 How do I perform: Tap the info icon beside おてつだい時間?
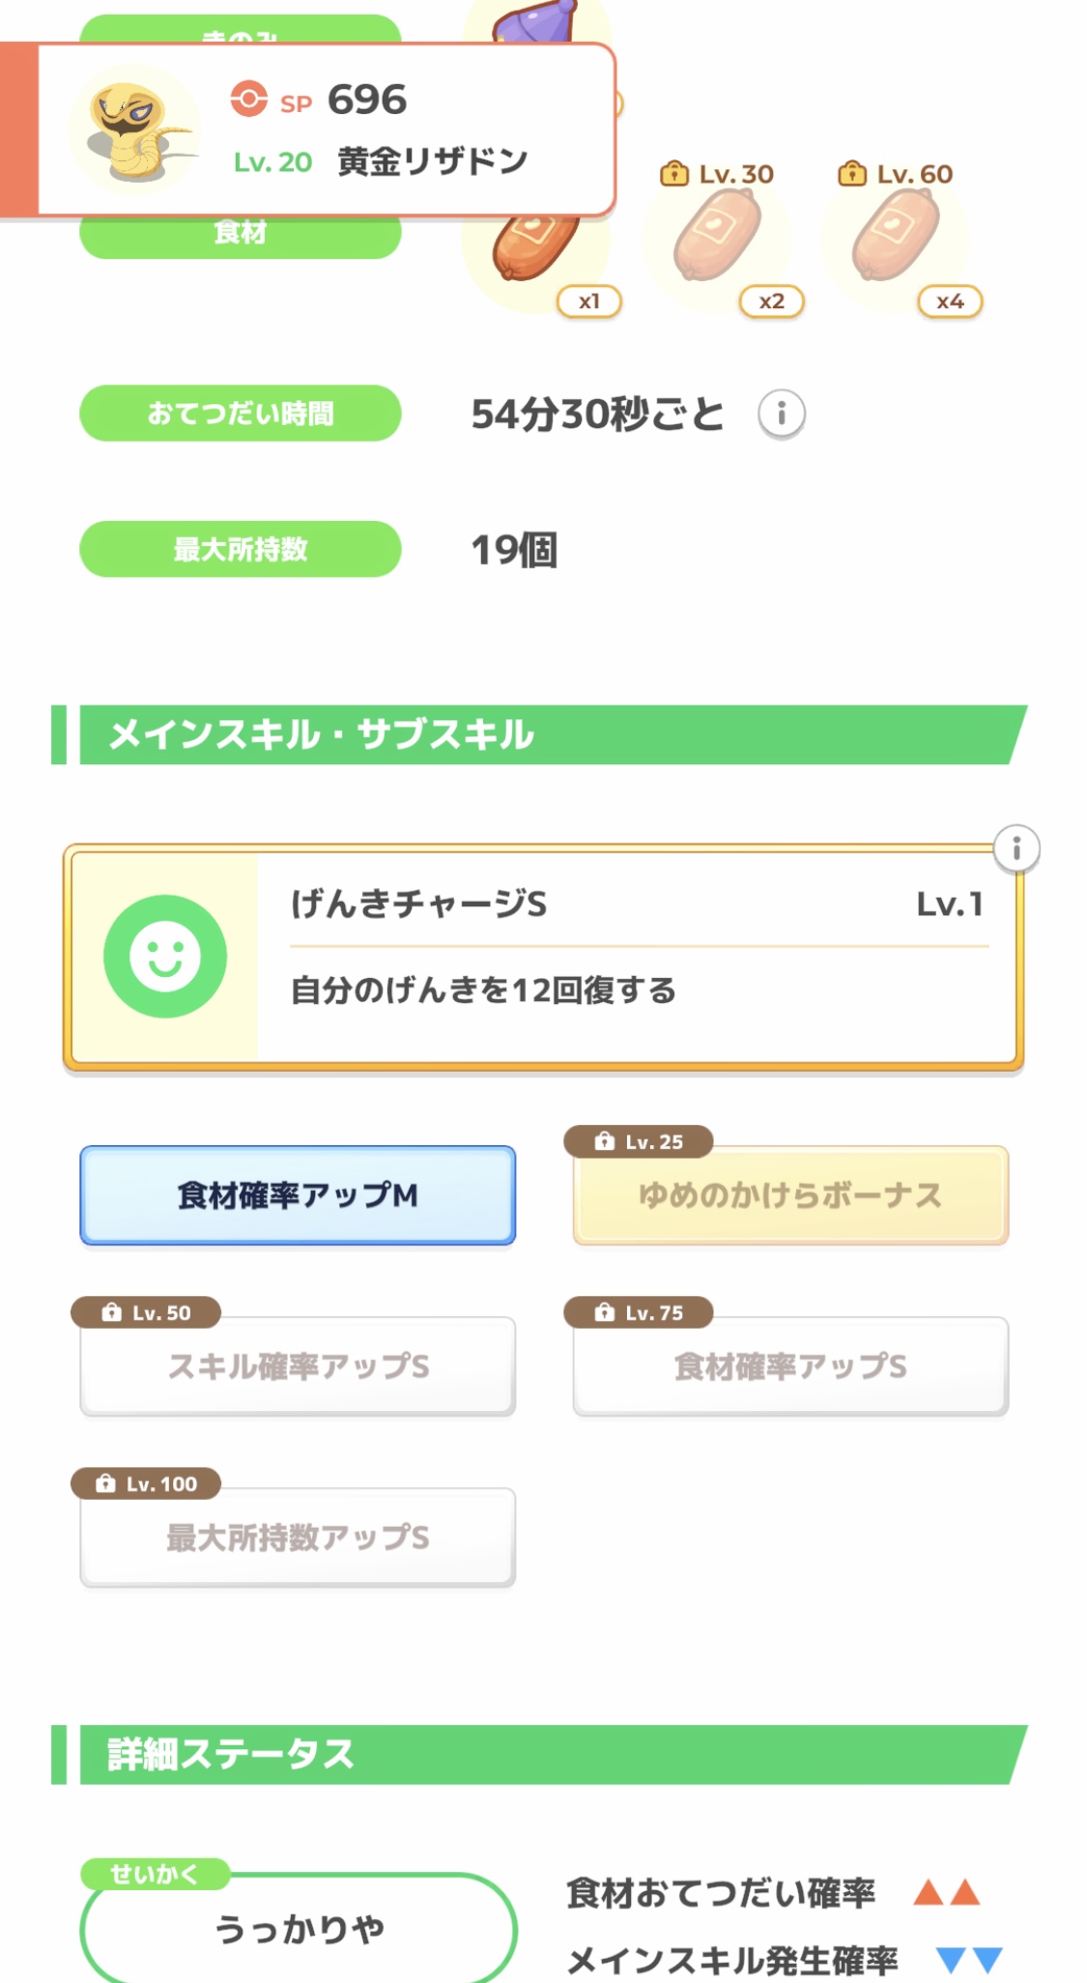pos(781,414)
